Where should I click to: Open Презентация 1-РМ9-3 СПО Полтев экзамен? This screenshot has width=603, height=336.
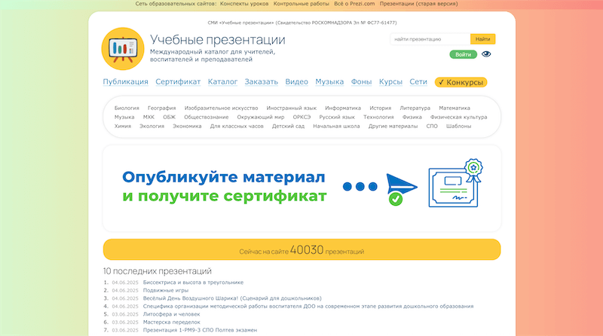pos(200,330)
